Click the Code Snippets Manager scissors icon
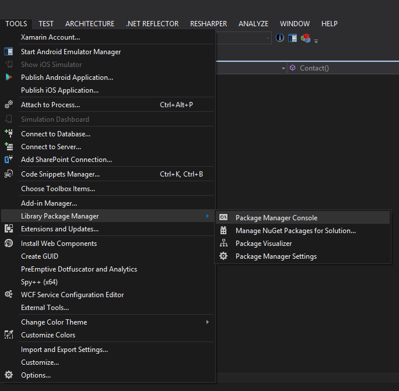 point(9,174)
